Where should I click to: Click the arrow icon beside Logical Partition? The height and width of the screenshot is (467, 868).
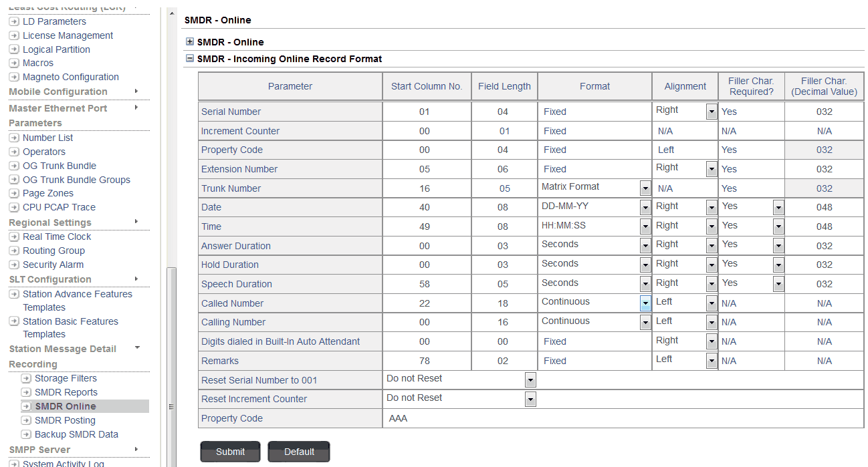tap(14, 49)
